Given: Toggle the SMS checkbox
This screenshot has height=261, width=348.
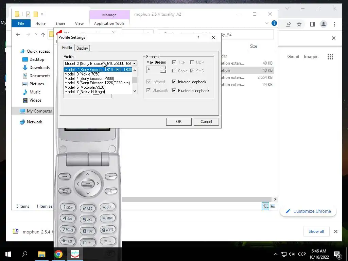Looking at the screenshot, I should point(197,71).
